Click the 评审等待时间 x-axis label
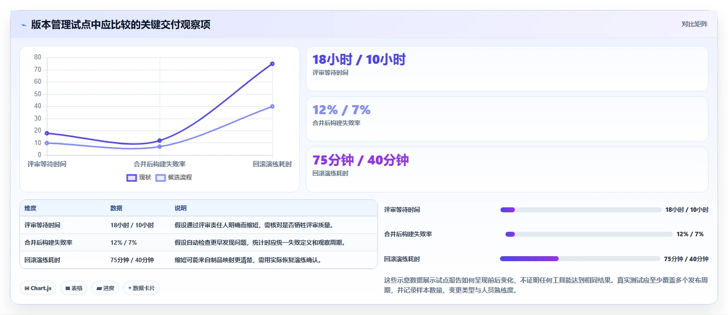This screenshot has height=315, width=728. point(47,164)
